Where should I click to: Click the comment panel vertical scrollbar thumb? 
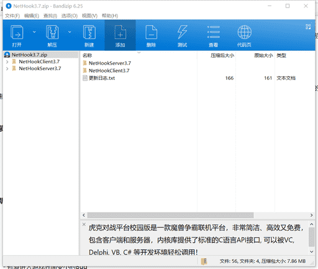coord(312,237)
